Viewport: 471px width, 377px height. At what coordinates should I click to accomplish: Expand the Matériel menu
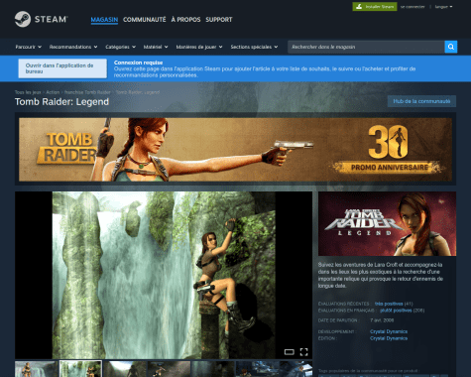(156, 47)
